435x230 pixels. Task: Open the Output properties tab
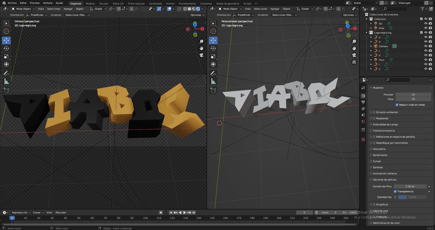click(363, 102)
